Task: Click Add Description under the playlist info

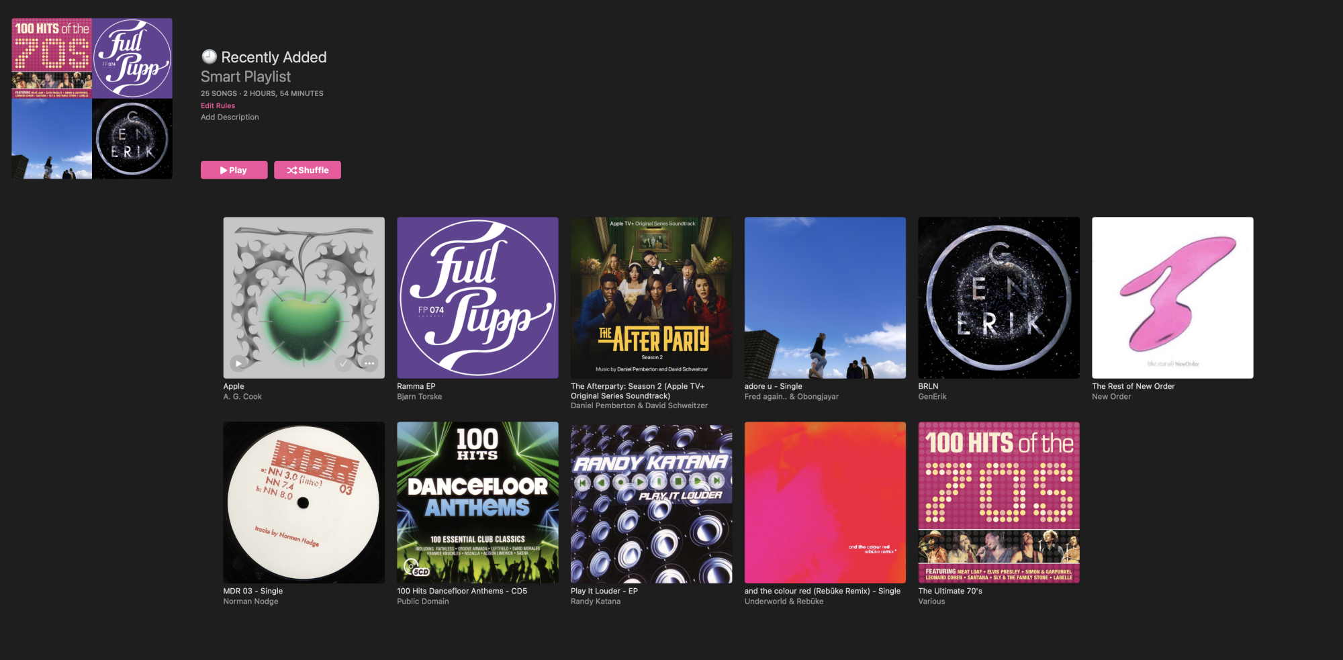Action: (230, 117)
